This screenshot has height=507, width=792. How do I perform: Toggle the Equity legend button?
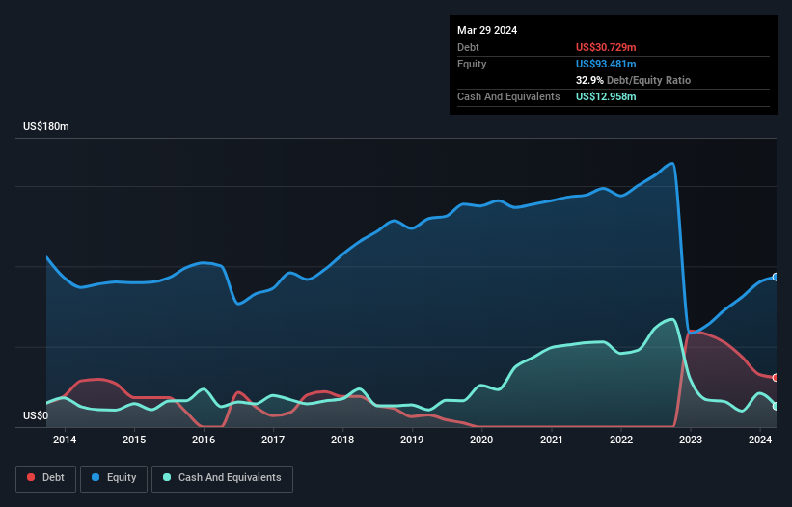pyautogui.click(x=114, y=478)
